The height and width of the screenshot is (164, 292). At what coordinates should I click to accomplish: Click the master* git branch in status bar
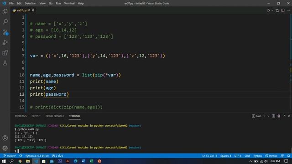click(10, 156)
